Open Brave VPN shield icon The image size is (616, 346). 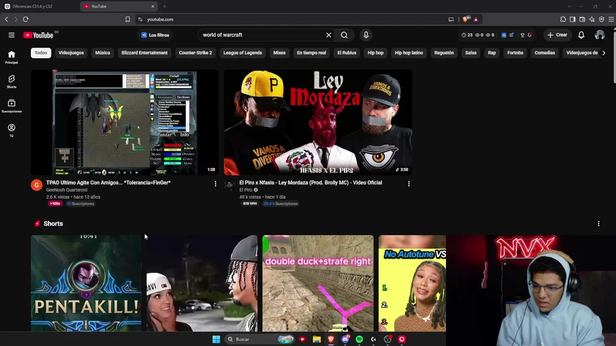click(602, 19)
